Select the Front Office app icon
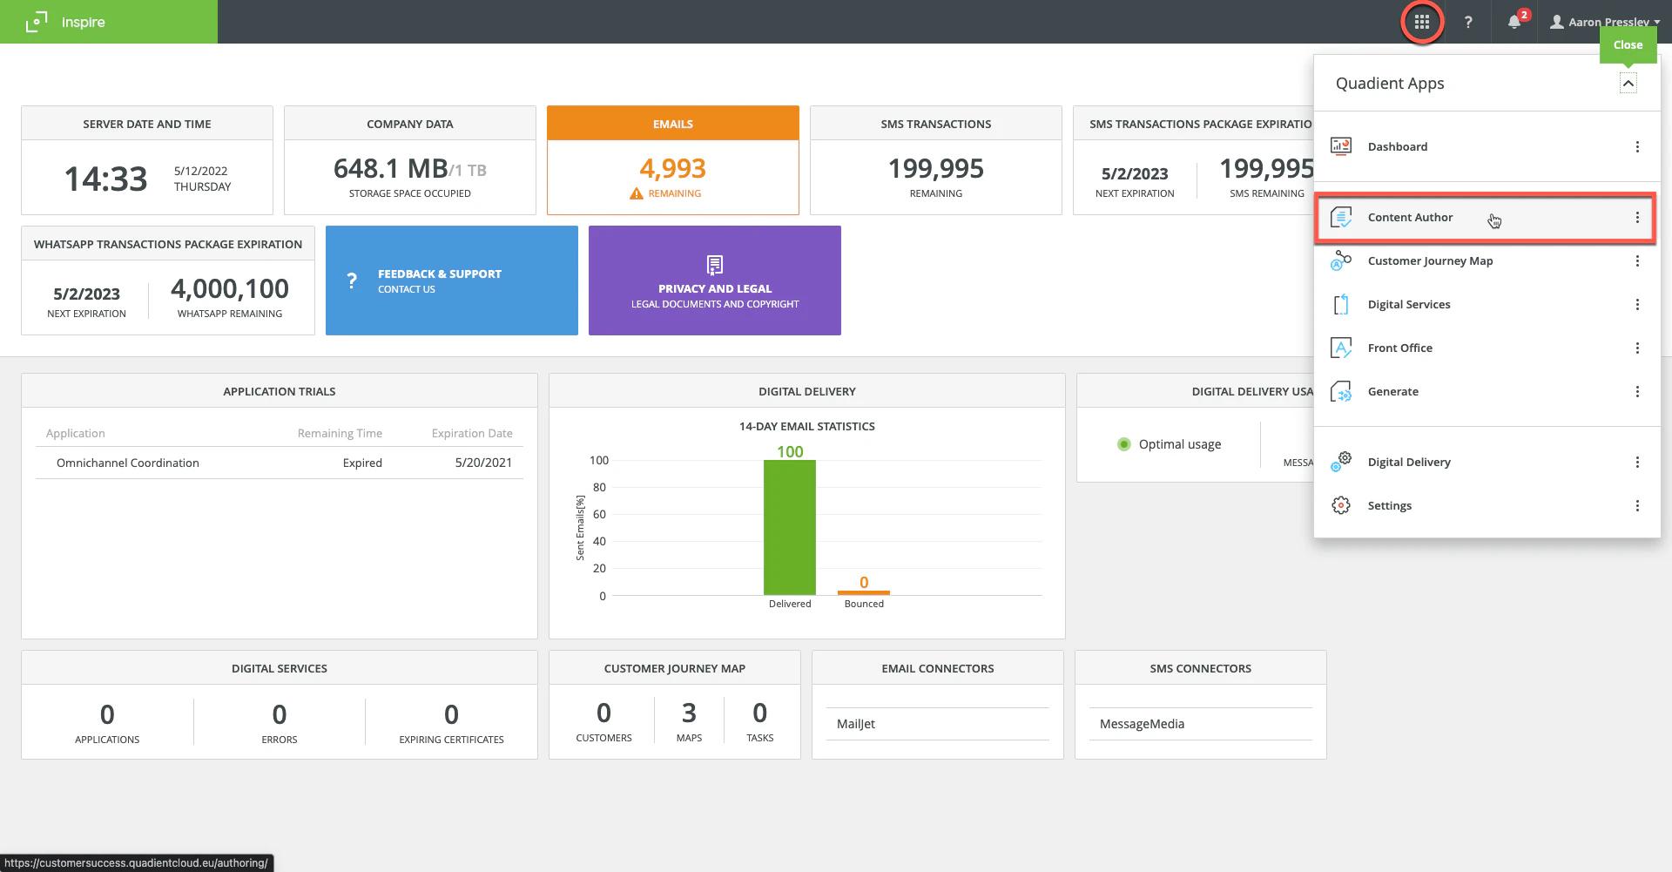This screenshot has height=872, width=1672. [1341, 348]
